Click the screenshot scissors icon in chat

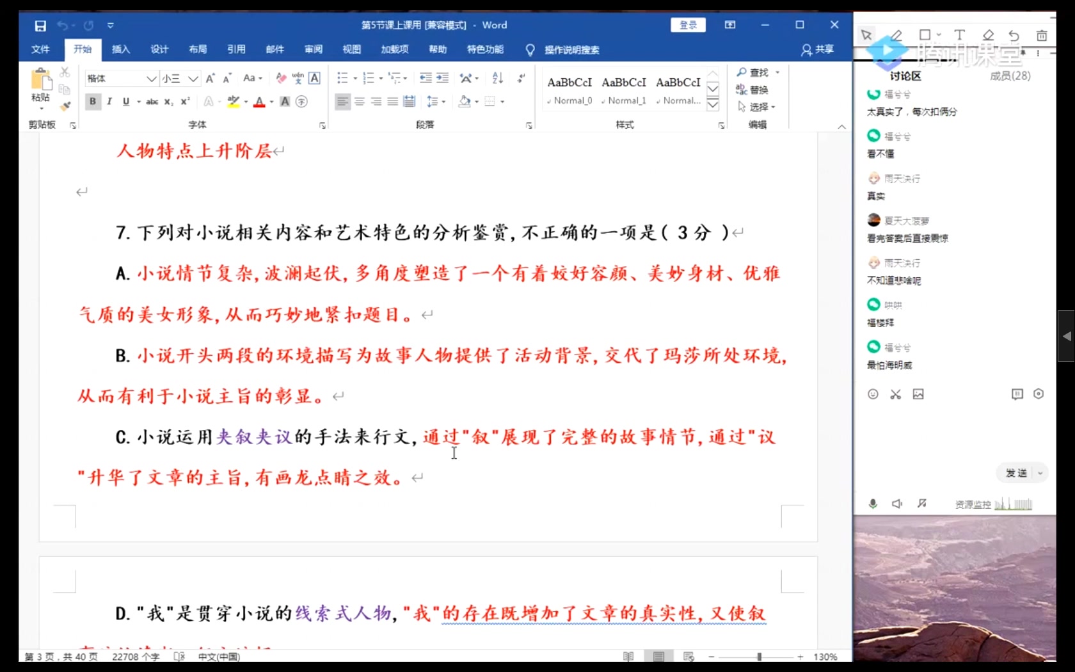[895, 394]
